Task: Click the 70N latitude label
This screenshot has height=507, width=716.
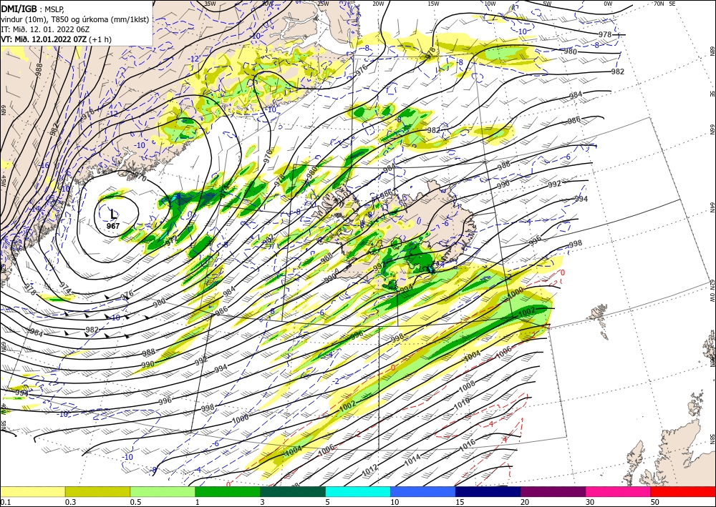Action: (659, 4)
